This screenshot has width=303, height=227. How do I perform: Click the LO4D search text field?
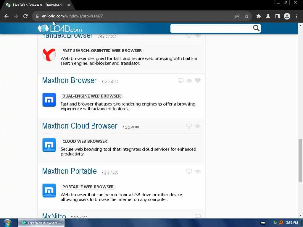pos(211,28)
